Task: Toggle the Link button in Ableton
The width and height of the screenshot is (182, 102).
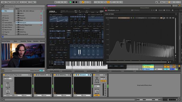Action: 4,2
